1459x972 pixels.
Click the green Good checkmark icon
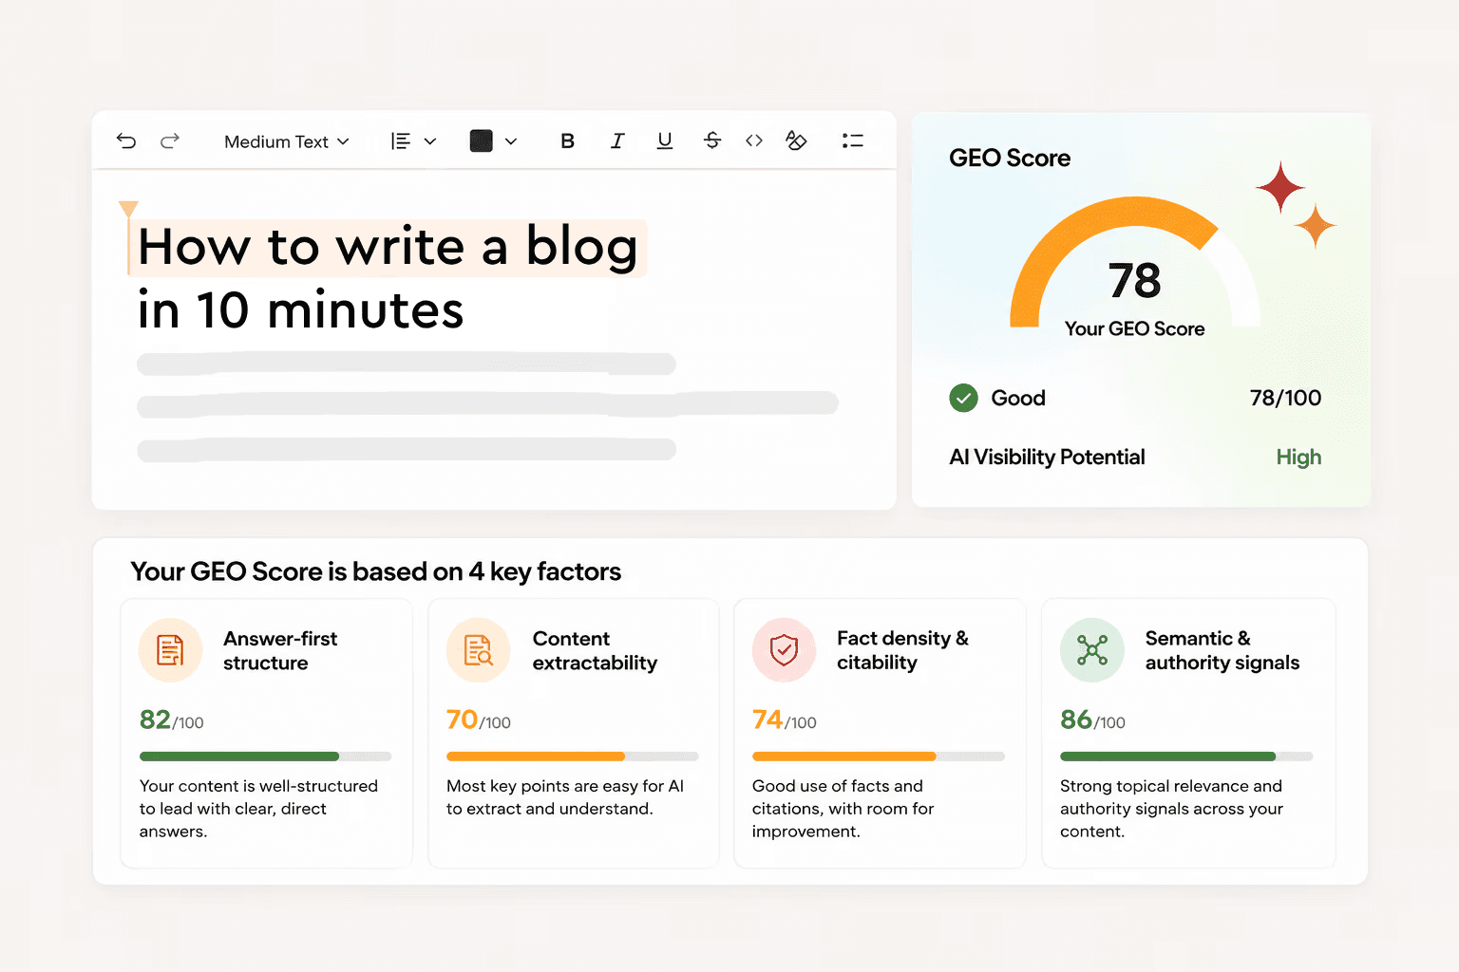tap(963, 398)
